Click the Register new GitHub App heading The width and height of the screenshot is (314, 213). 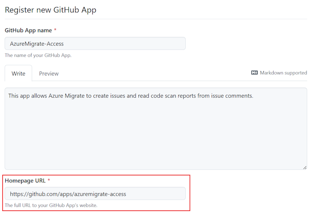pyautogui.click(x=50, y=10)
